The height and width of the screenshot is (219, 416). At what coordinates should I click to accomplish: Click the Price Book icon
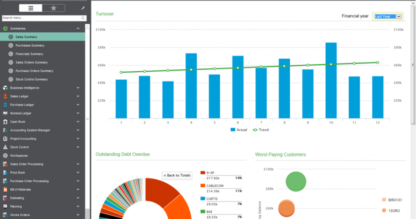tap(5, 172)
